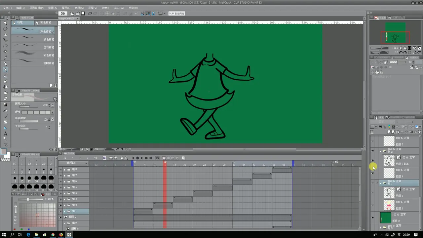Enable onion skin in timeline toolbar
The width and height of the screenshot is (423, 238).
click(183, 158)
